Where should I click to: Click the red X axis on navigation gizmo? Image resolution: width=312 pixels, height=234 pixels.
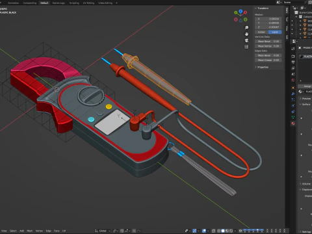click(x=245, y=12)
